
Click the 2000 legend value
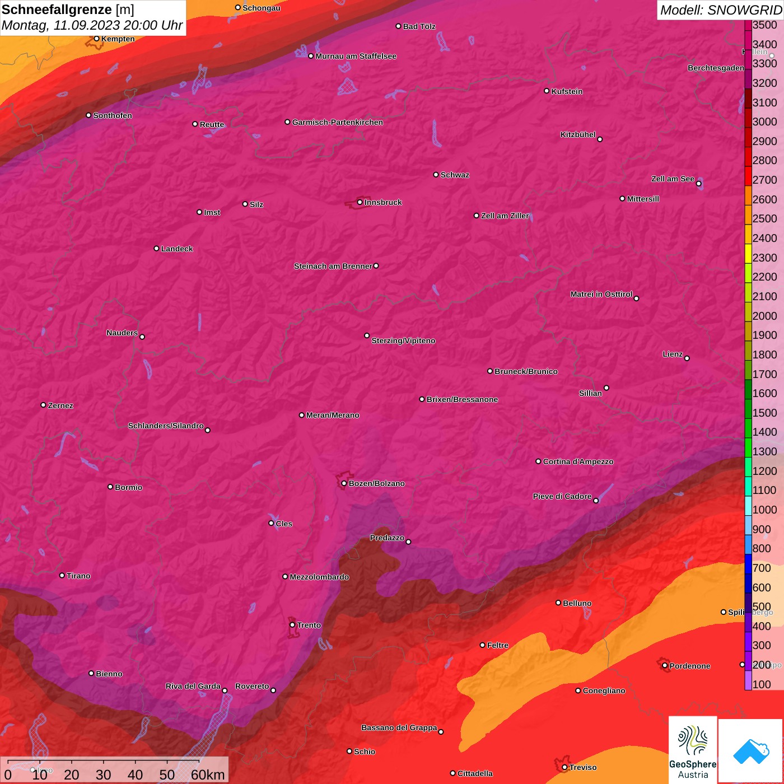pyautogui.click(x=764, y=316)
